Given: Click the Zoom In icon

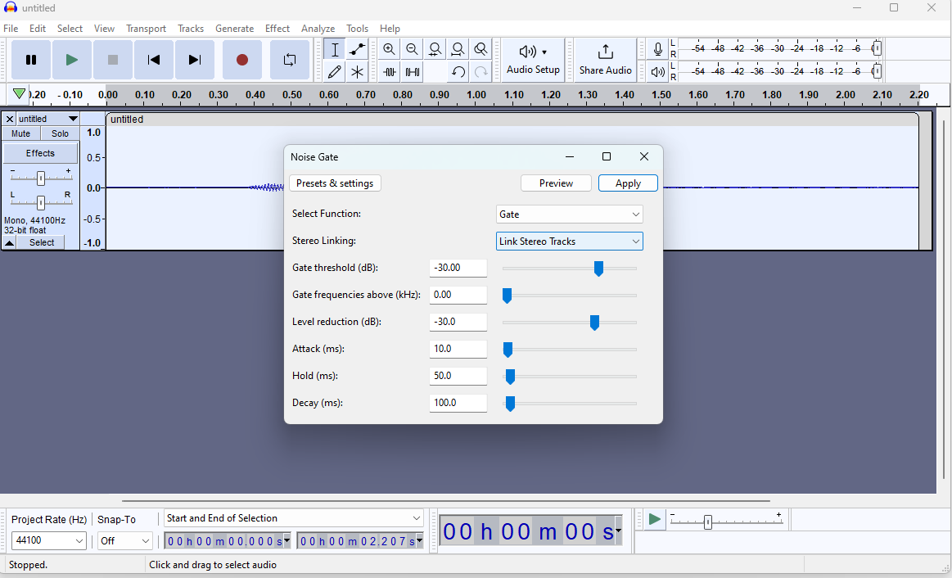Looking at the screenshot, I should pyautogui.click(x=389, y=49).
